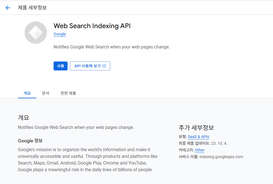
Task: Click the service name indexing.googleapis.com
Action: coord(221,157)
